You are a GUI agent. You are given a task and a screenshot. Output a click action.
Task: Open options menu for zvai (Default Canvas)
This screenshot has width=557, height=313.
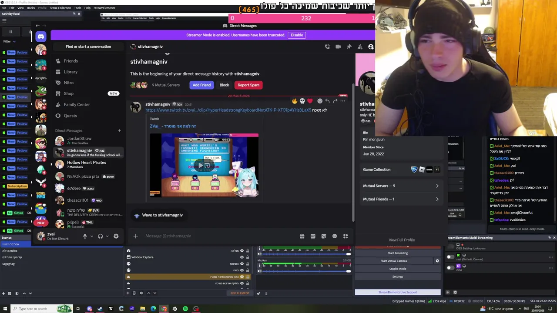[x=551, y=257]
